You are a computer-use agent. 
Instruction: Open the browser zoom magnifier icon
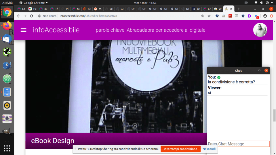203,16
